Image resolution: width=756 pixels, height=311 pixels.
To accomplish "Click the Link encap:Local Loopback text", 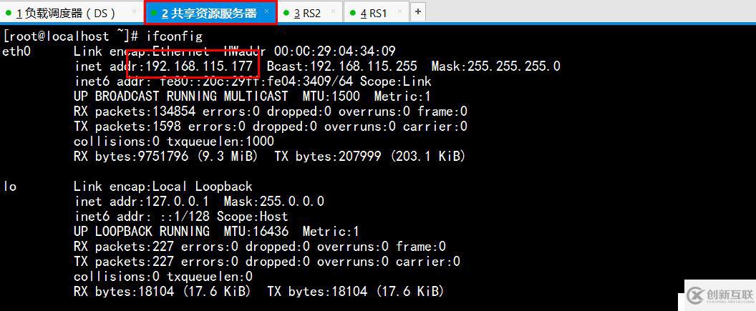I will [x=163, y=187].
